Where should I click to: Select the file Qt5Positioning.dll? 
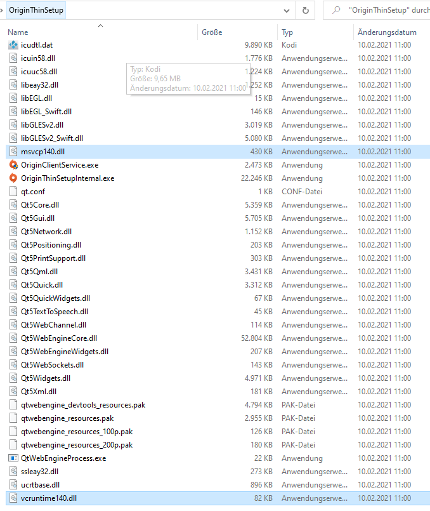click(x=51, y=245)
